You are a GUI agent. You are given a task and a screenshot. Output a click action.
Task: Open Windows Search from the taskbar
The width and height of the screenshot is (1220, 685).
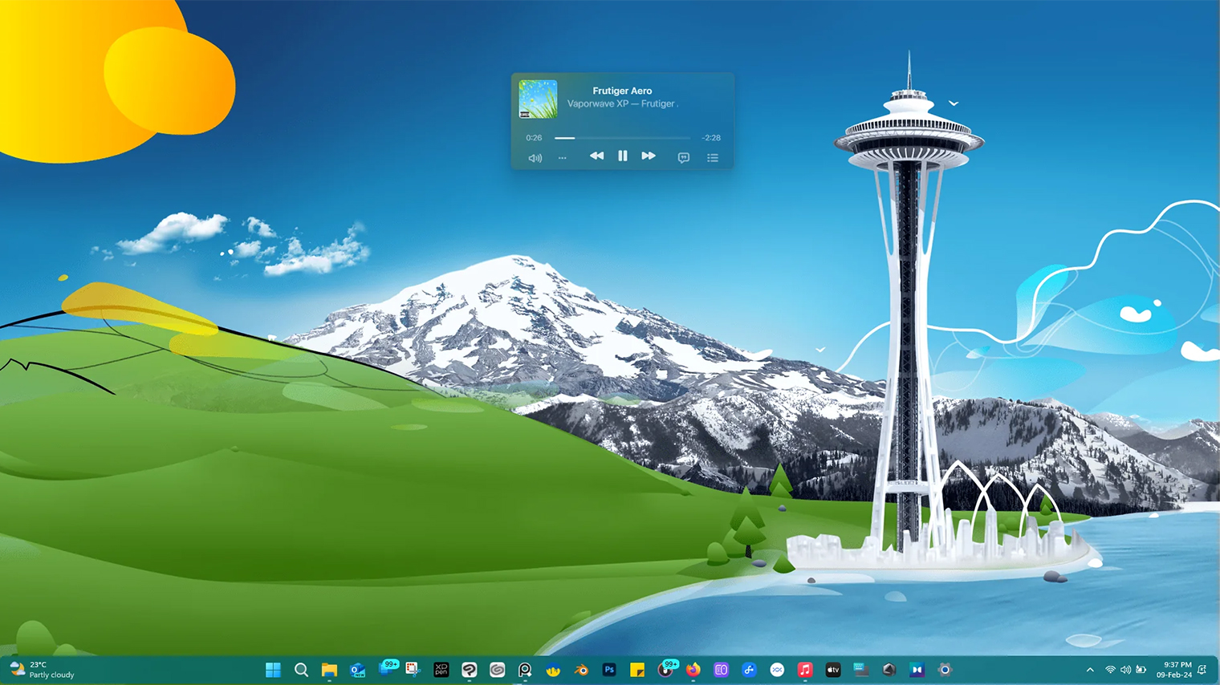301,670
